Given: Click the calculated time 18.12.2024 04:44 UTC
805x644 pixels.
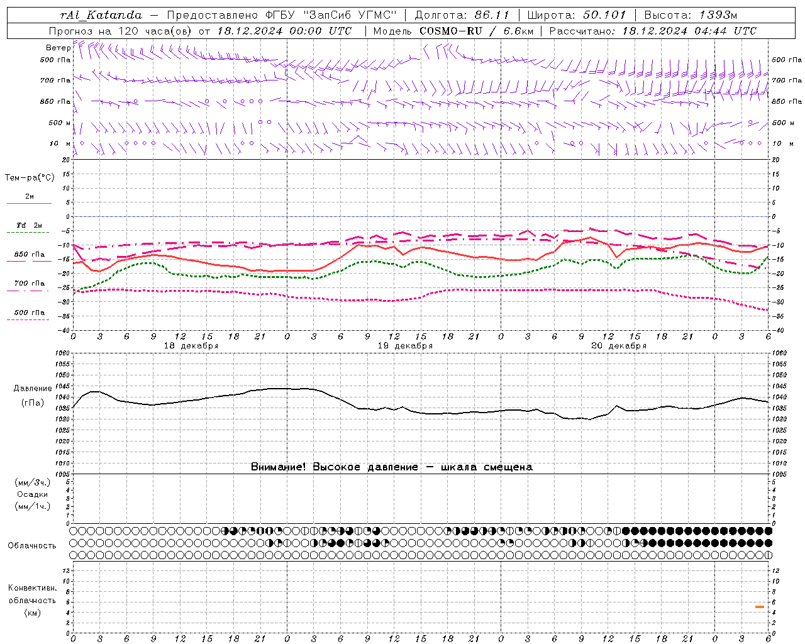Looking at the screenshot, I should 689,31.
